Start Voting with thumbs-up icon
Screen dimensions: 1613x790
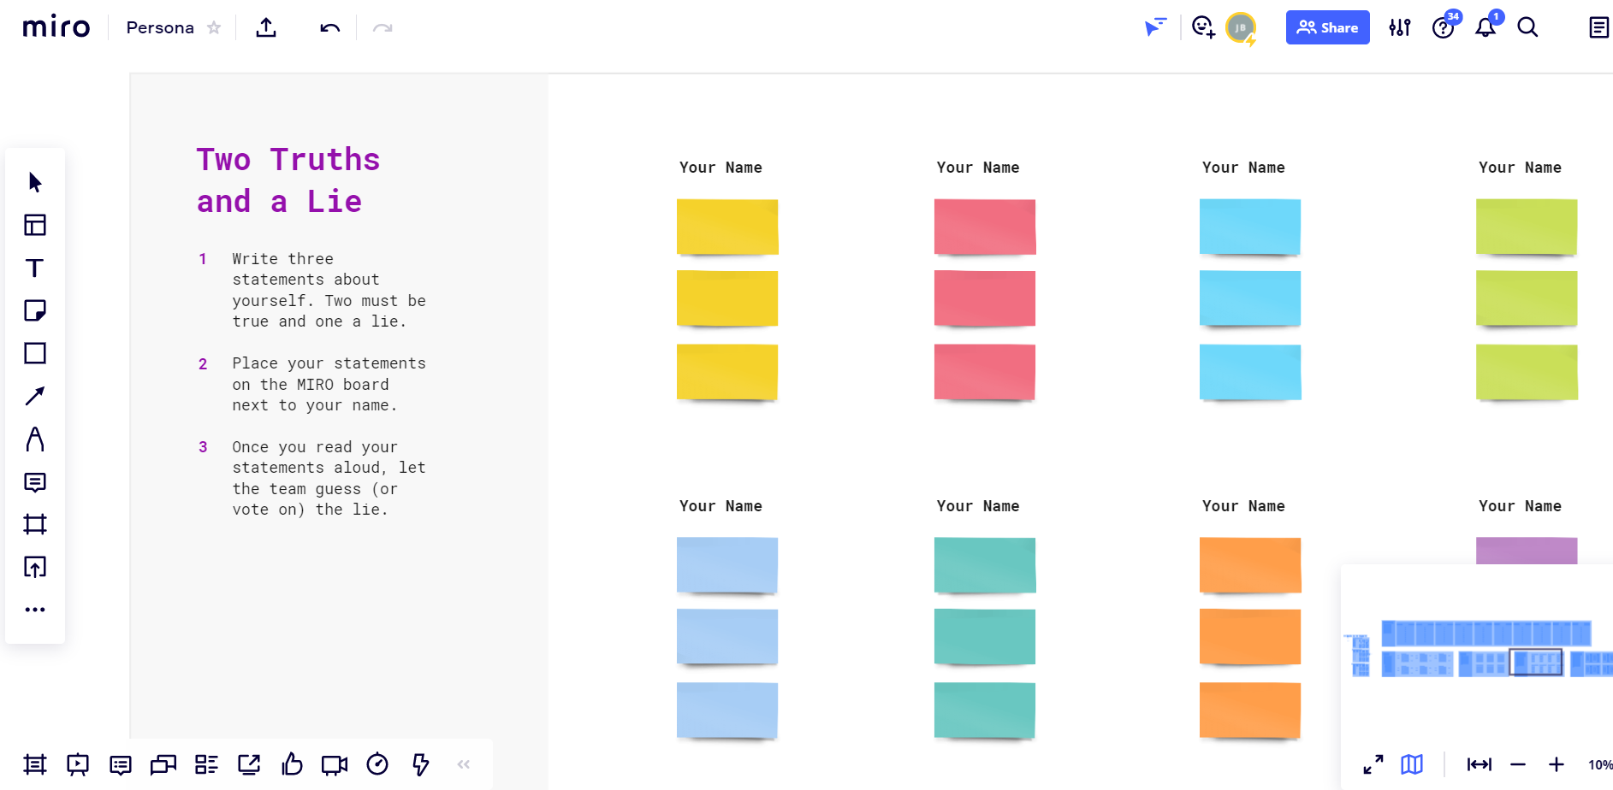click(292, 763)
